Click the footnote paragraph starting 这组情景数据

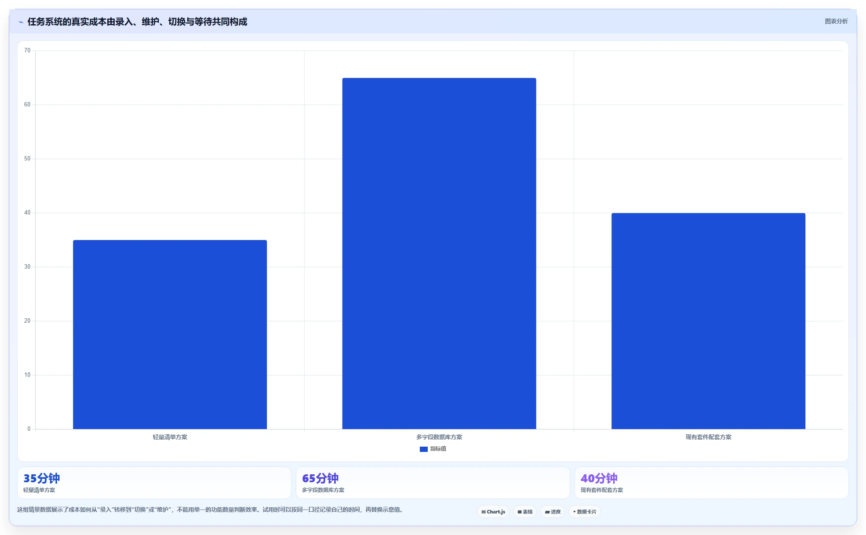pyautogui.click(x=210, y=510)
